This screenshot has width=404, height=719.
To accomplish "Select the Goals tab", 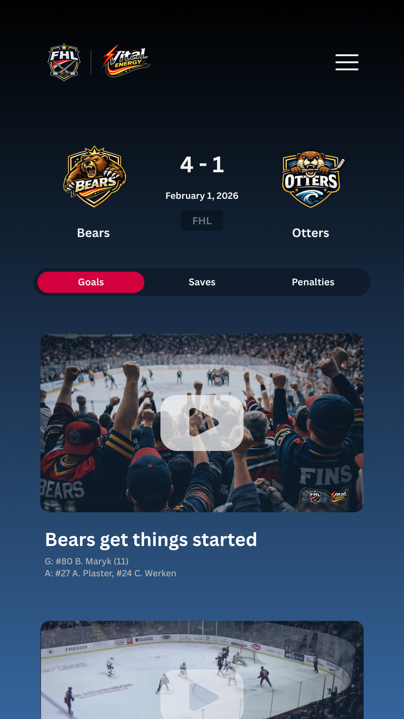I will 91,282.
